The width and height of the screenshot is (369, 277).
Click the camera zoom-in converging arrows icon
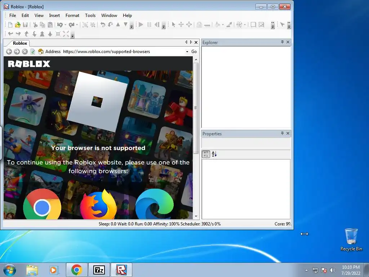(x=58, y=34)
